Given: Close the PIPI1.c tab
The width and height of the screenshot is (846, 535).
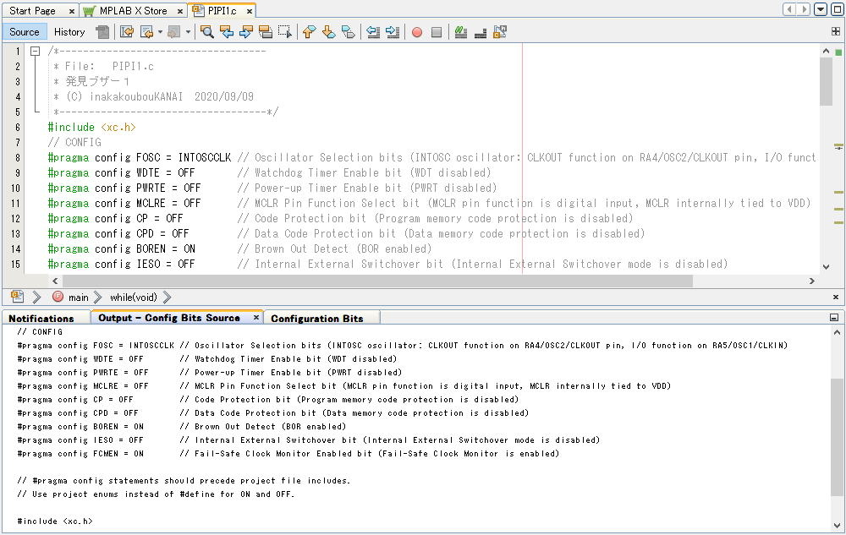Looking at the screenshot, I should [250, 11].
